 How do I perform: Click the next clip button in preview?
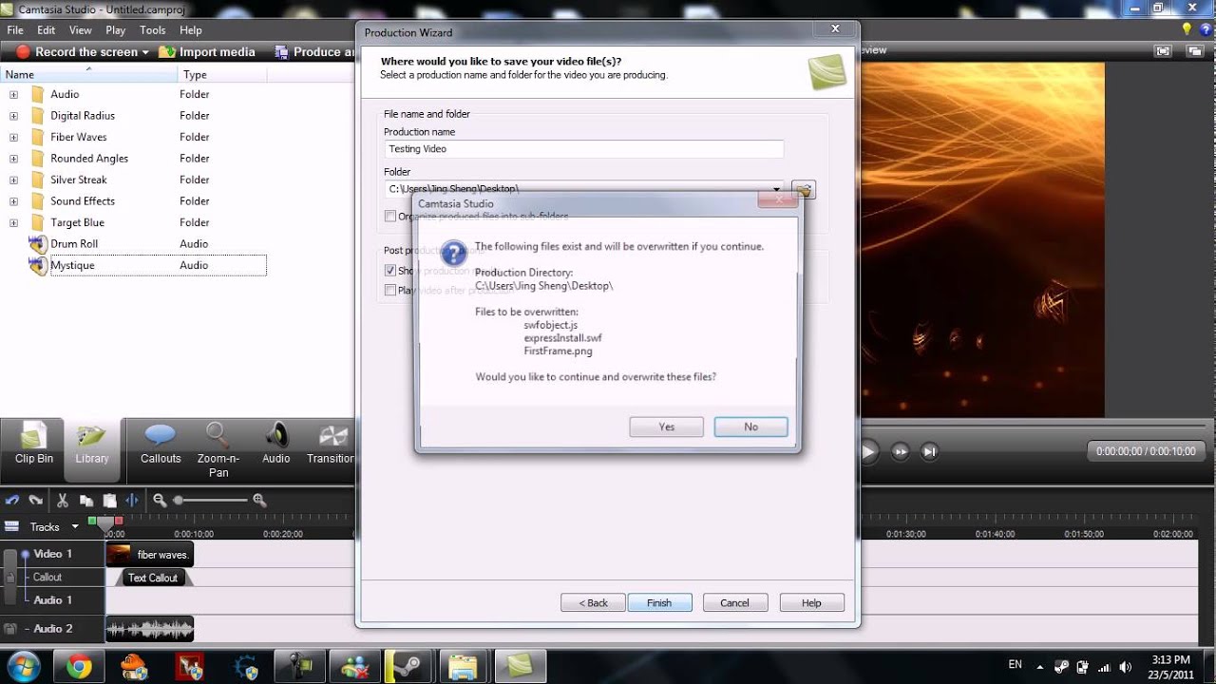click(x=900, y=452)
